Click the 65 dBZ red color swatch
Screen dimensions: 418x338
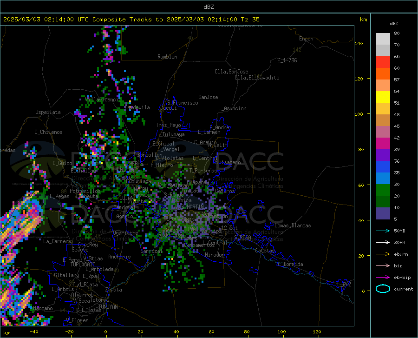(383, 62)
